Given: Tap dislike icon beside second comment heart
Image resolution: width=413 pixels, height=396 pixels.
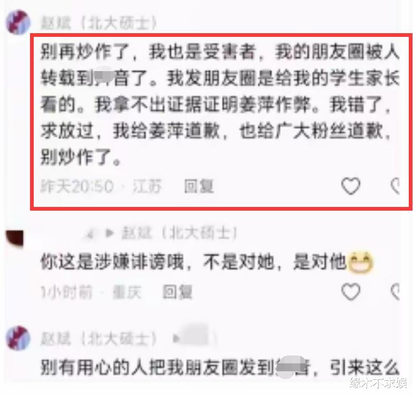Looking at the screenshot, I should pyautogui.click(x=395, y=292).
